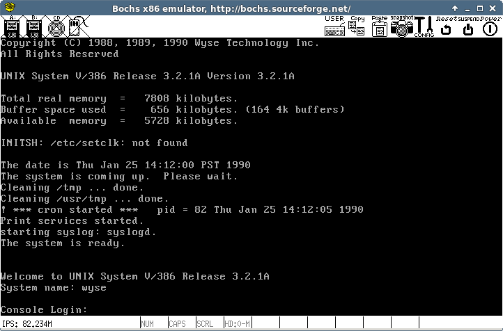
Task: Click the "The system is ready." line
Action: 63,243
